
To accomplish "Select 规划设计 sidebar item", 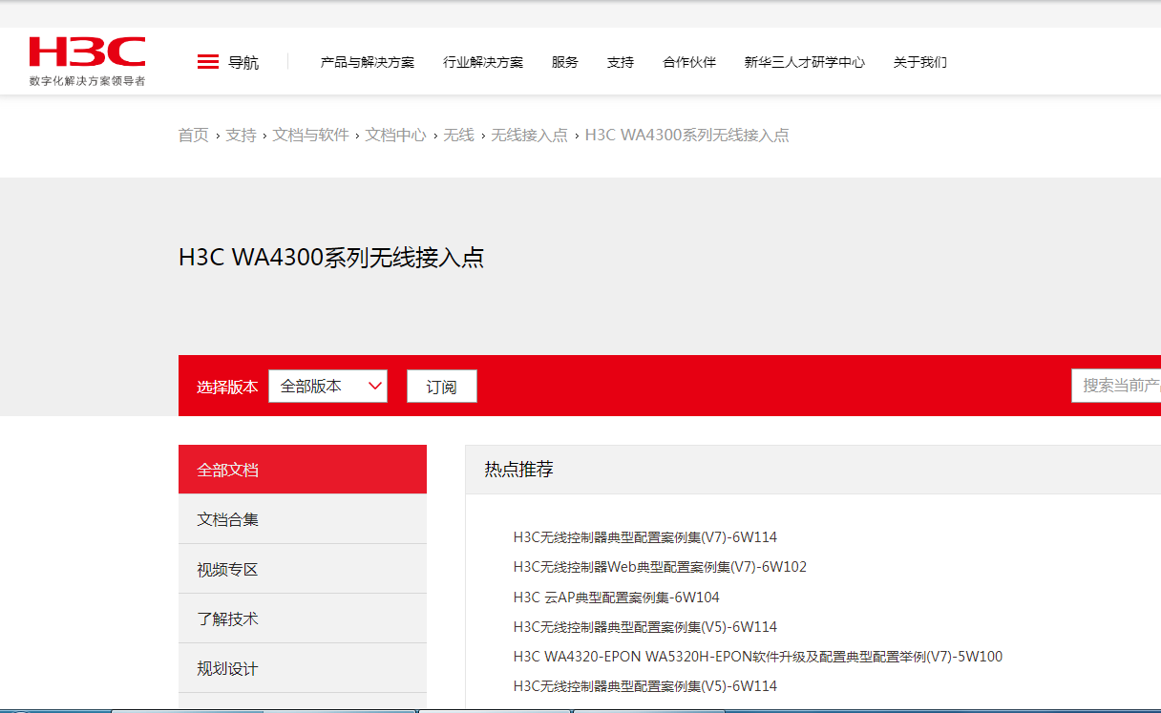I will [x=303, y=668].
